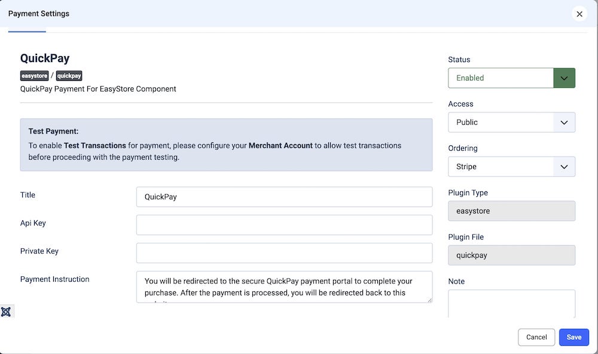Screen dimensions: 598x354
Task: Click the Plugin Type field showing easystore
Action: (x=511, y=211)
